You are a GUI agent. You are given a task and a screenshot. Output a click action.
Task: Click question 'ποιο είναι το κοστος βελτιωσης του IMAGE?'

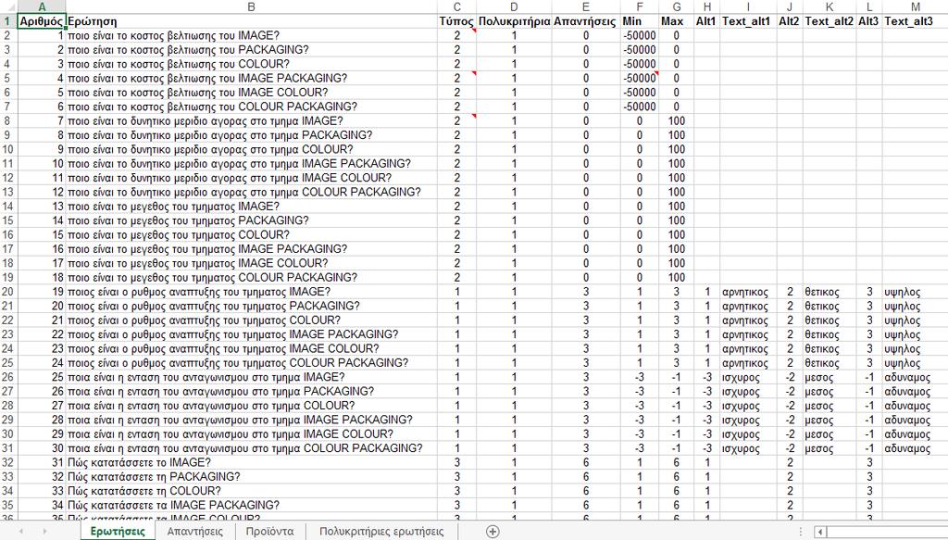[252, 35]
